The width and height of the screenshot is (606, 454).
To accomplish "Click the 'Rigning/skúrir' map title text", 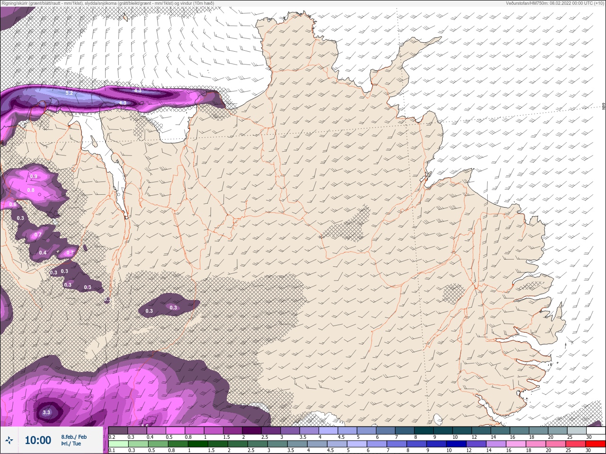I will click(108, 3).
